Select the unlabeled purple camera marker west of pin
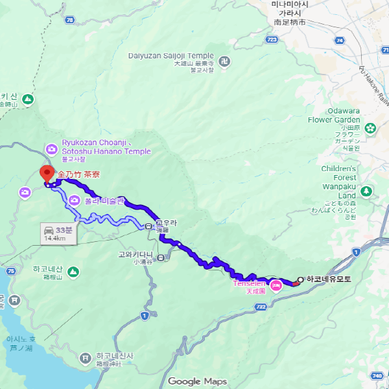389x389 pixels. (25, 193)
